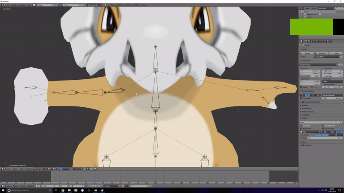Click the pivot point selector icon
The height and width of the screenshot is (193, 344).
(x=54, y=169)
